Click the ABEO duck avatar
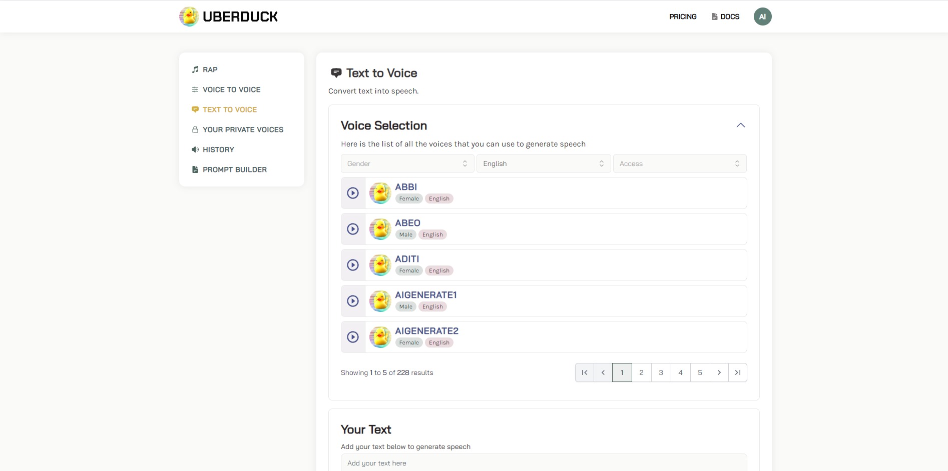 point(380,229)
